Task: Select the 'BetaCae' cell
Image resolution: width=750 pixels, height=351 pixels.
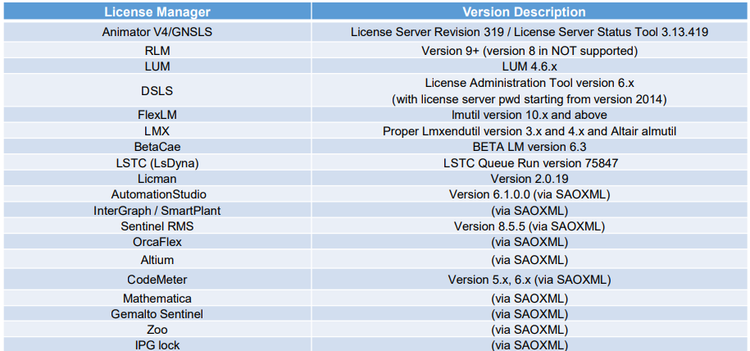Action: (157, 147)
